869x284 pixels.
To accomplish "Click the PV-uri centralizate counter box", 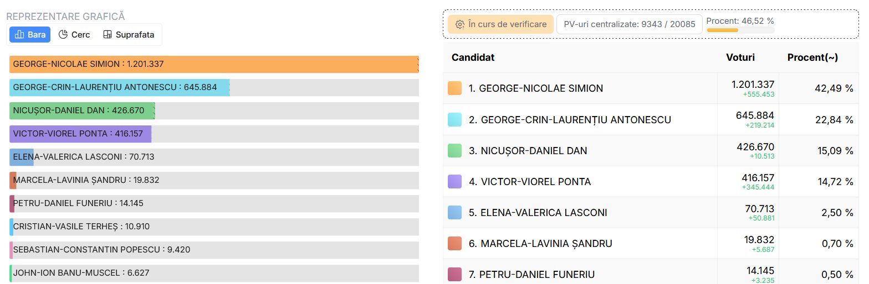I will (x=630, y=24).
